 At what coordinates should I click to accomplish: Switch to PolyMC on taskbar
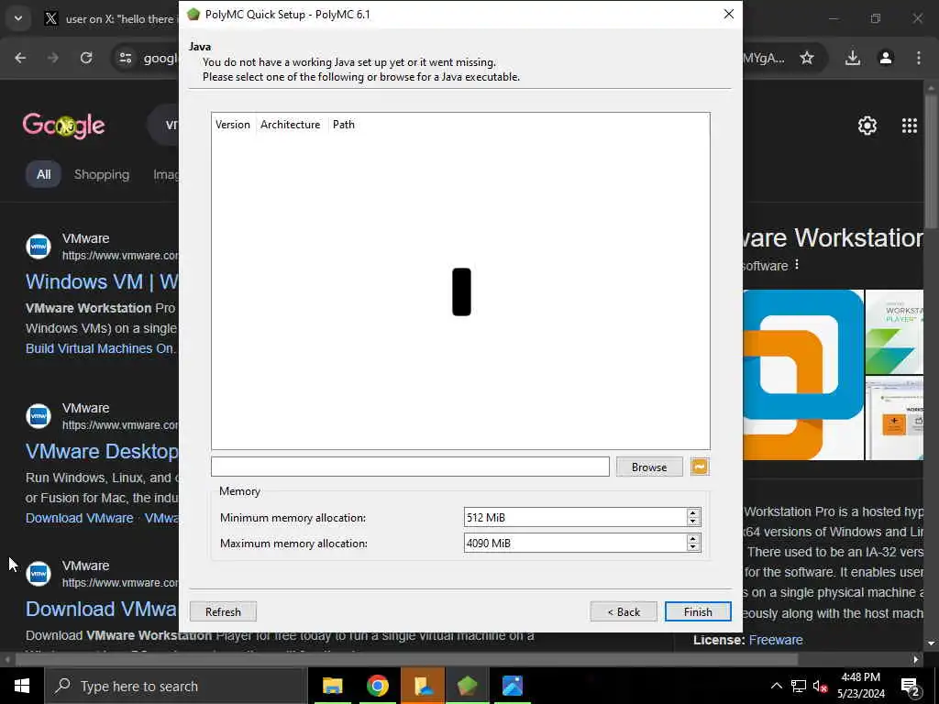coord(467,686)
